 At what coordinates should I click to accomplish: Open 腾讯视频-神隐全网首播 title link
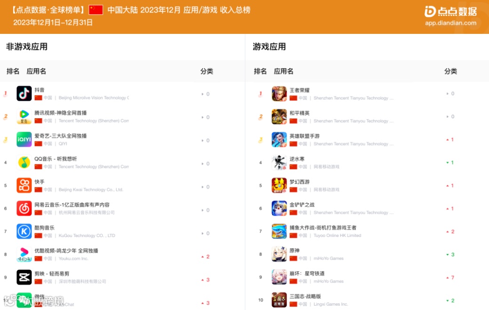click(x=61, y=113)
